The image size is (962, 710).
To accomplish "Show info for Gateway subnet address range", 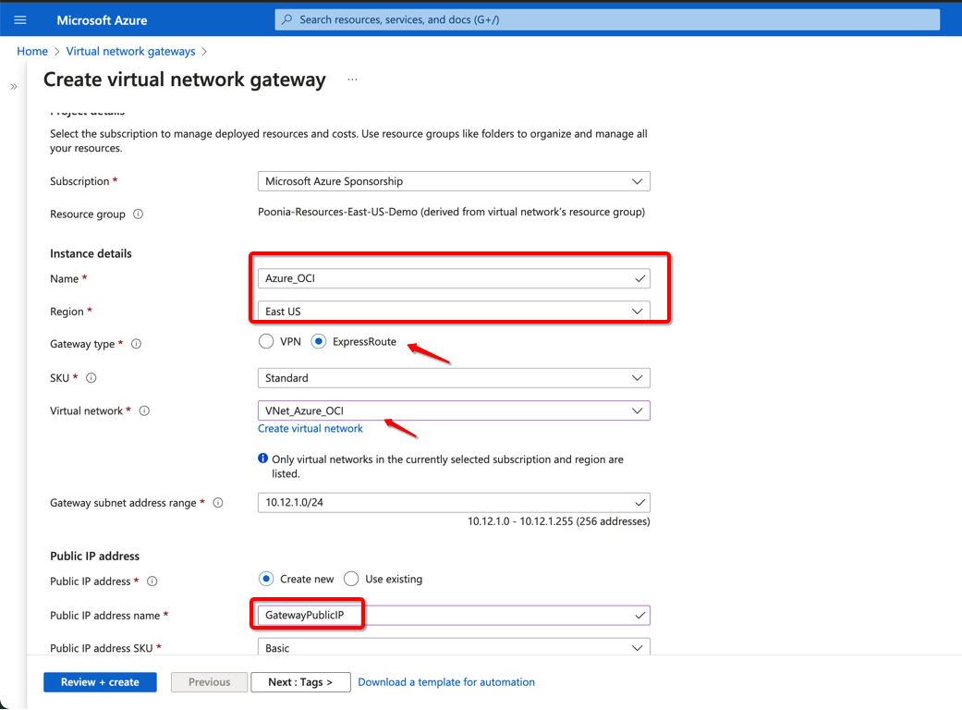I will click(x=218, y=503).
